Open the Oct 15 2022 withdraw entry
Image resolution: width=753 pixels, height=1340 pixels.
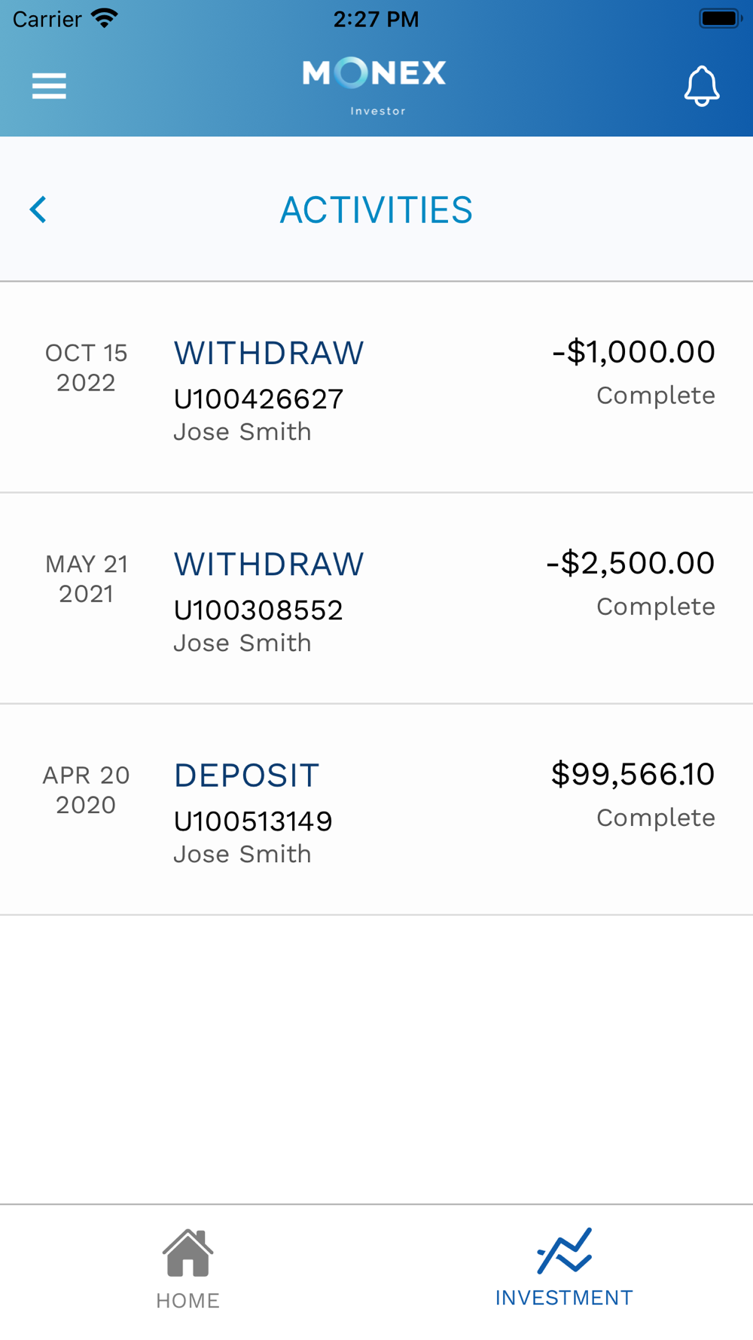click(376, 387)
